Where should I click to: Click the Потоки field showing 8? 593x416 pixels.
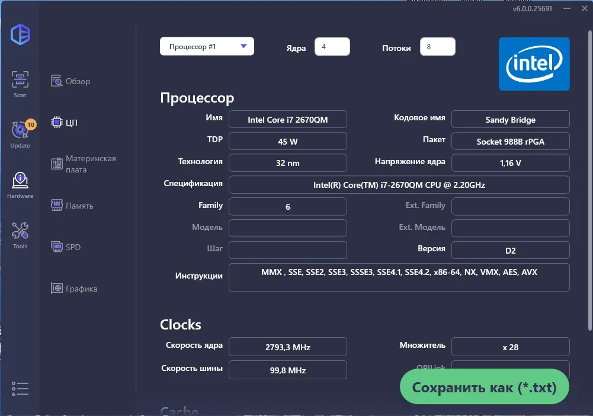point(438,46)
